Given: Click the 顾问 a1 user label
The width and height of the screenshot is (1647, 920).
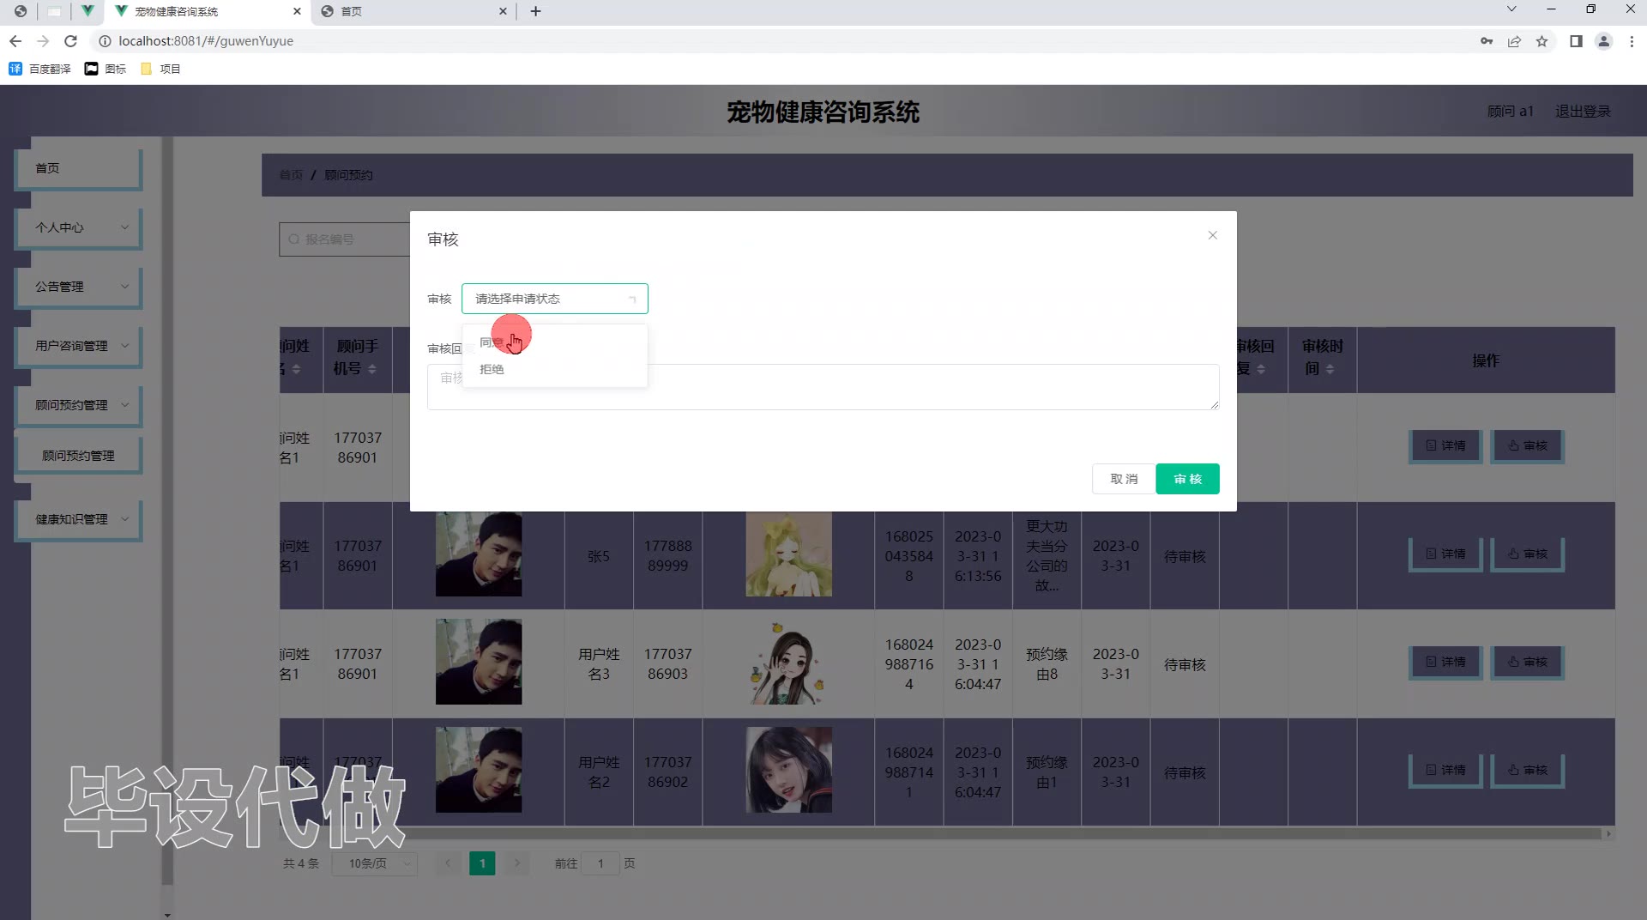Looking at the screenshot, I should (x=1510, y=112).
